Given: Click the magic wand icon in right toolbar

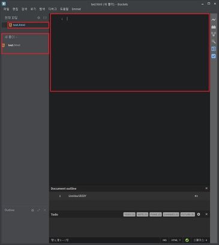Looking at the screenshot, I should (x=214, y=41).
